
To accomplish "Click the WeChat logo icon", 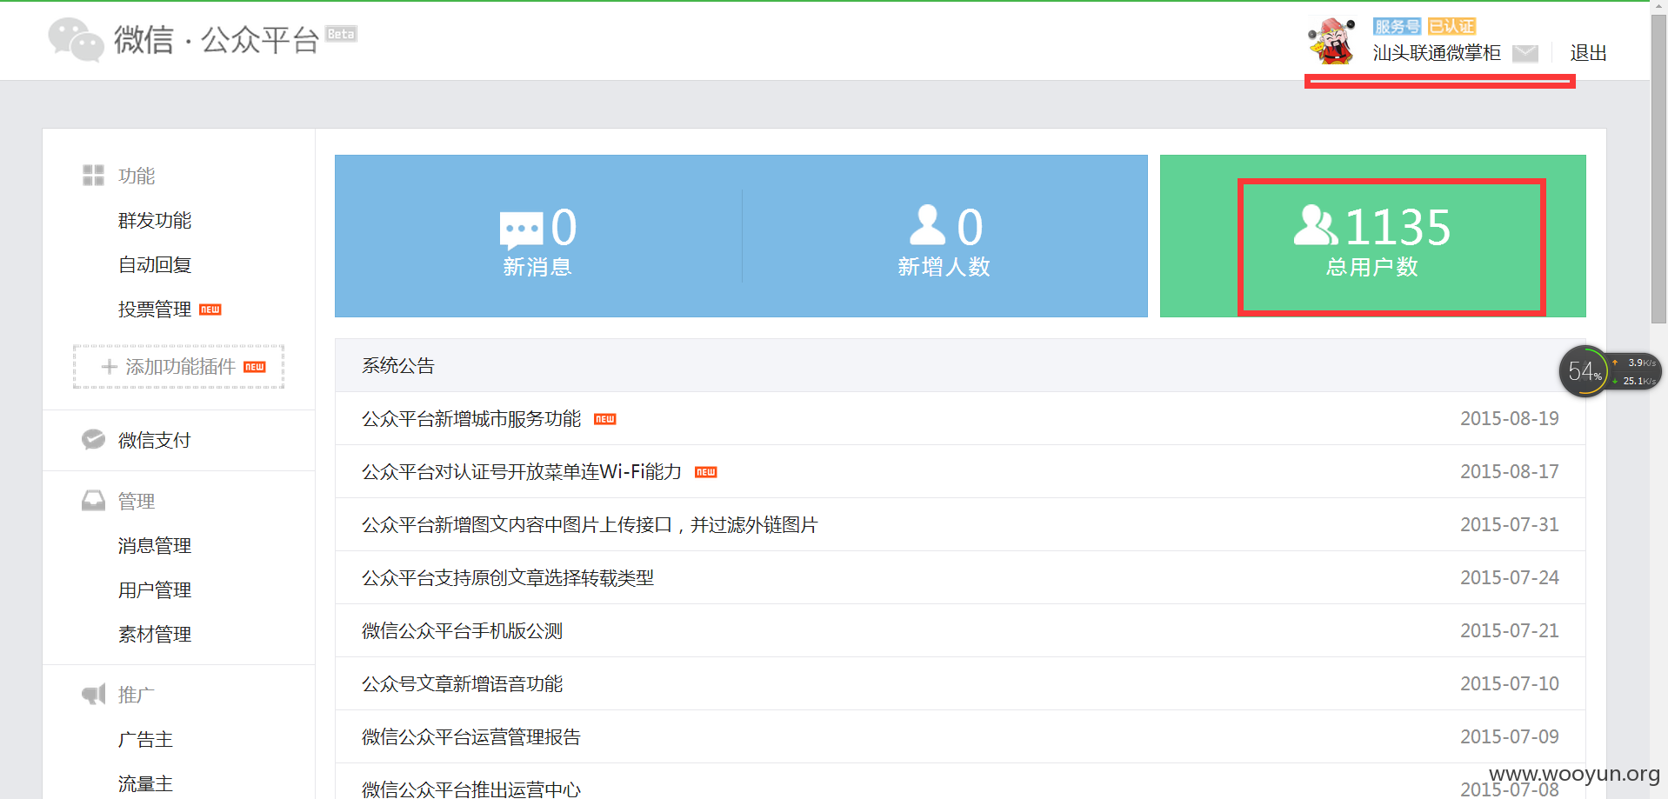I will point(76,39).
